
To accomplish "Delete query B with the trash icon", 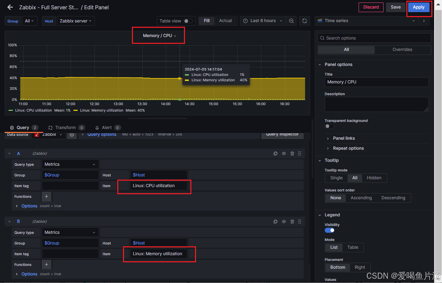I will [292, 221].
